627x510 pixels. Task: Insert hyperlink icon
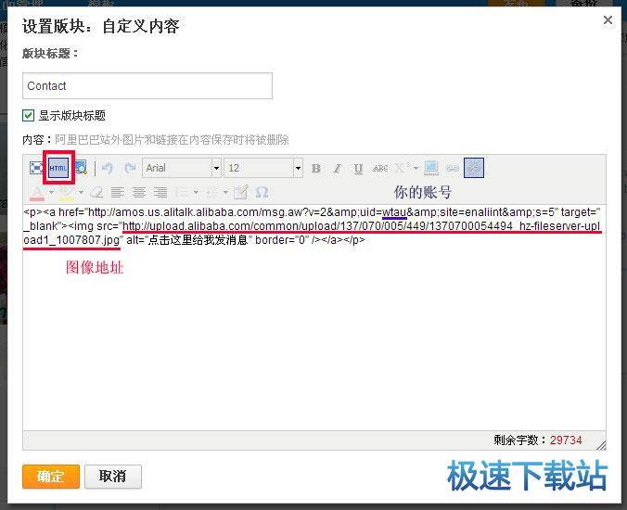[453, 168]
